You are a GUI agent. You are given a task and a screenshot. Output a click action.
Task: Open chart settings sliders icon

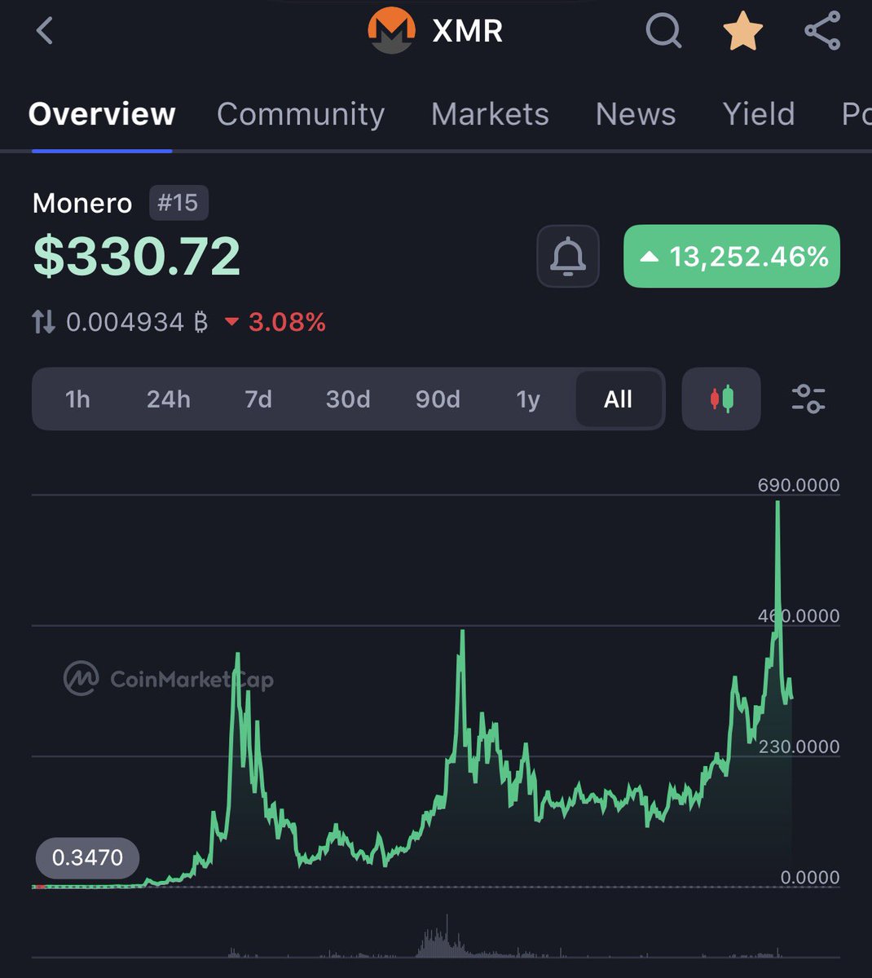[x=808, y=399]
